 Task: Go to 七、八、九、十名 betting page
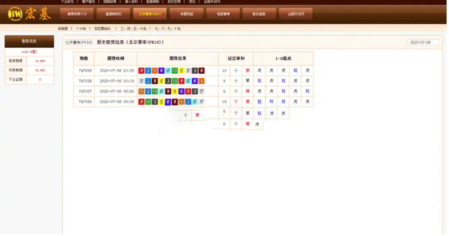168,29
